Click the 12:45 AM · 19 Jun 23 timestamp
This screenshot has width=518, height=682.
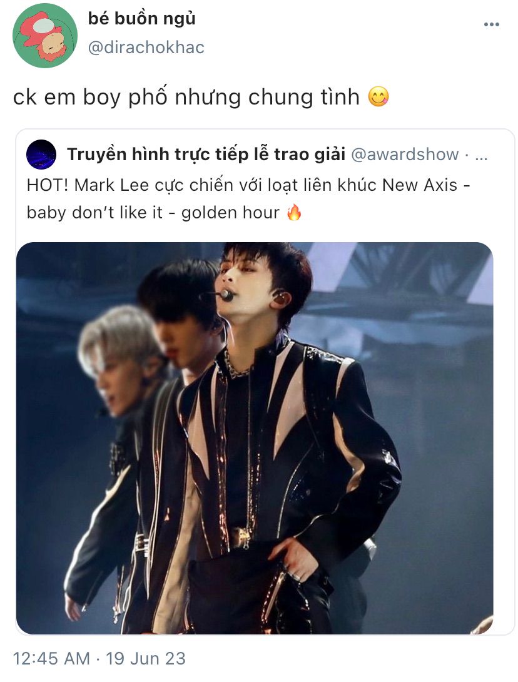click(99, 658)
